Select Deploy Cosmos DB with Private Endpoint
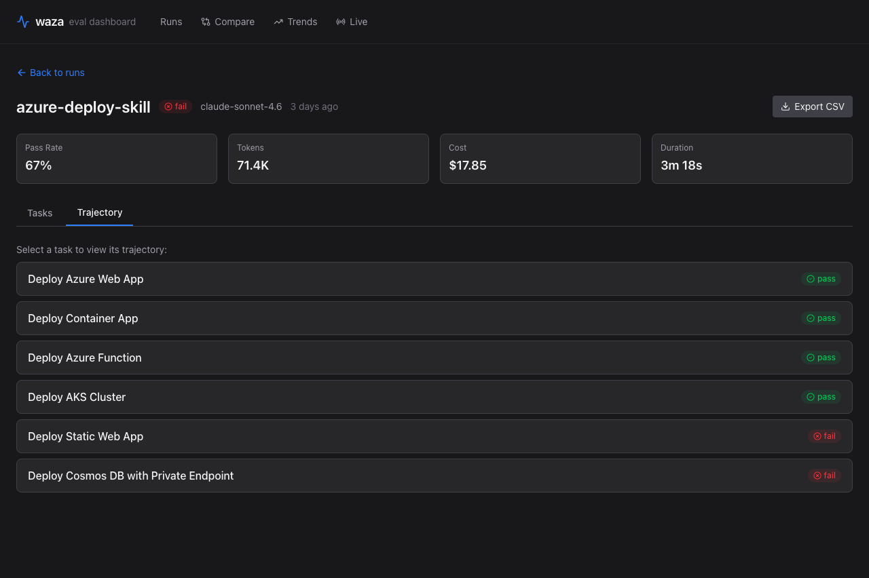869x578 pixels. 131,476
